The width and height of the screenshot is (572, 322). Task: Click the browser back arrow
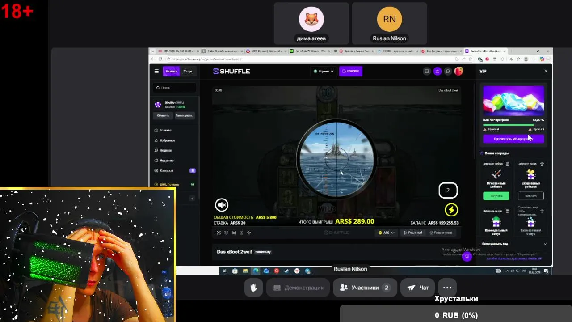point(153,59)
